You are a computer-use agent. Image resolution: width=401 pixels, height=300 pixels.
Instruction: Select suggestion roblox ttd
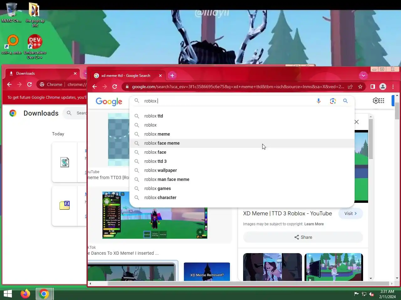[242, 116]
